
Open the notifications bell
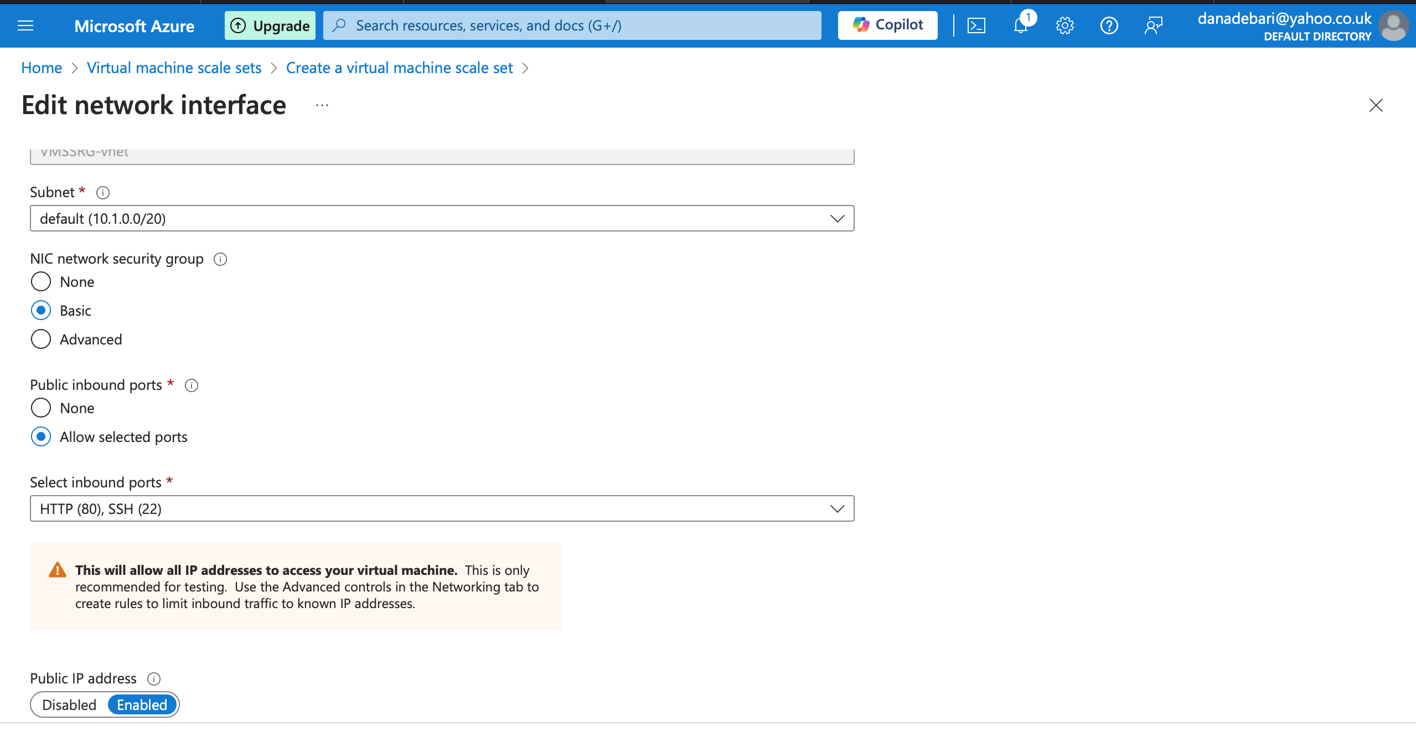[x=1020, y=25]
